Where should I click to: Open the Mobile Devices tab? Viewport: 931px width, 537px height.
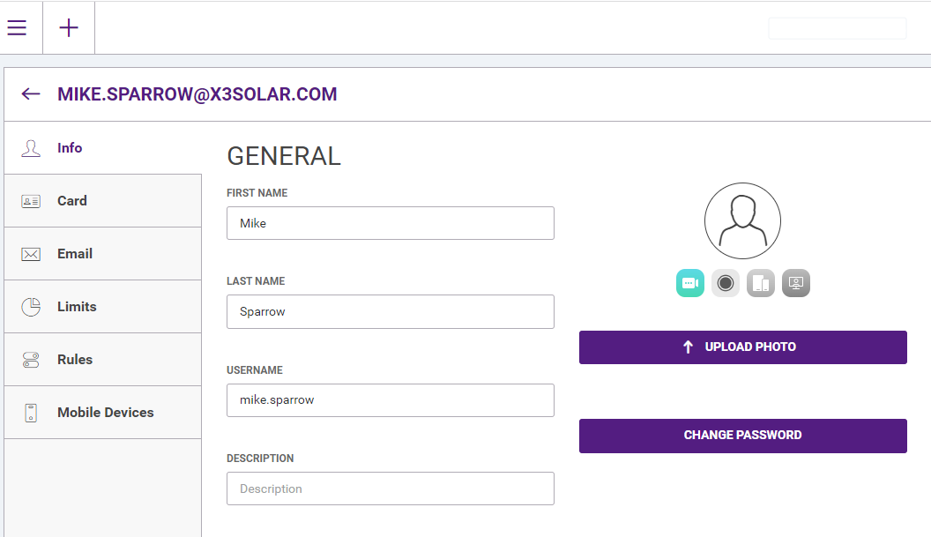click(x=102, y=413)
